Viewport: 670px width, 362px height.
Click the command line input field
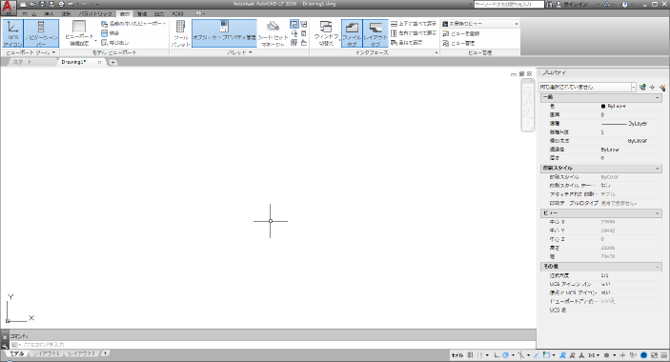coord(274,345)
